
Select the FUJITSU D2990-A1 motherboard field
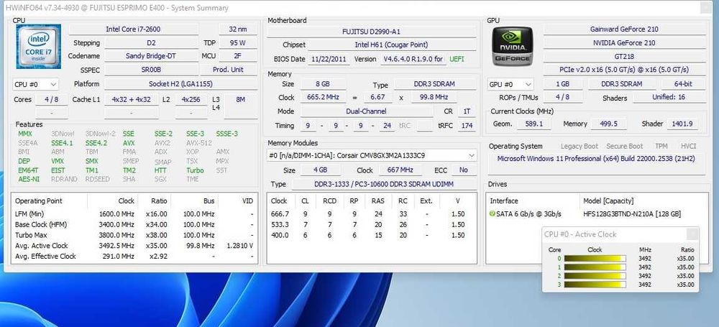coord(372,32)
